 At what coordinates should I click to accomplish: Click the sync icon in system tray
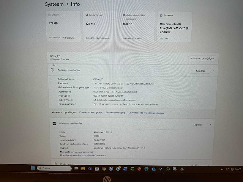227,169
